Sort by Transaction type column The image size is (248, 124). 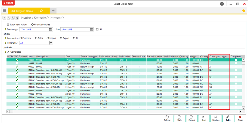pos(89,57)
